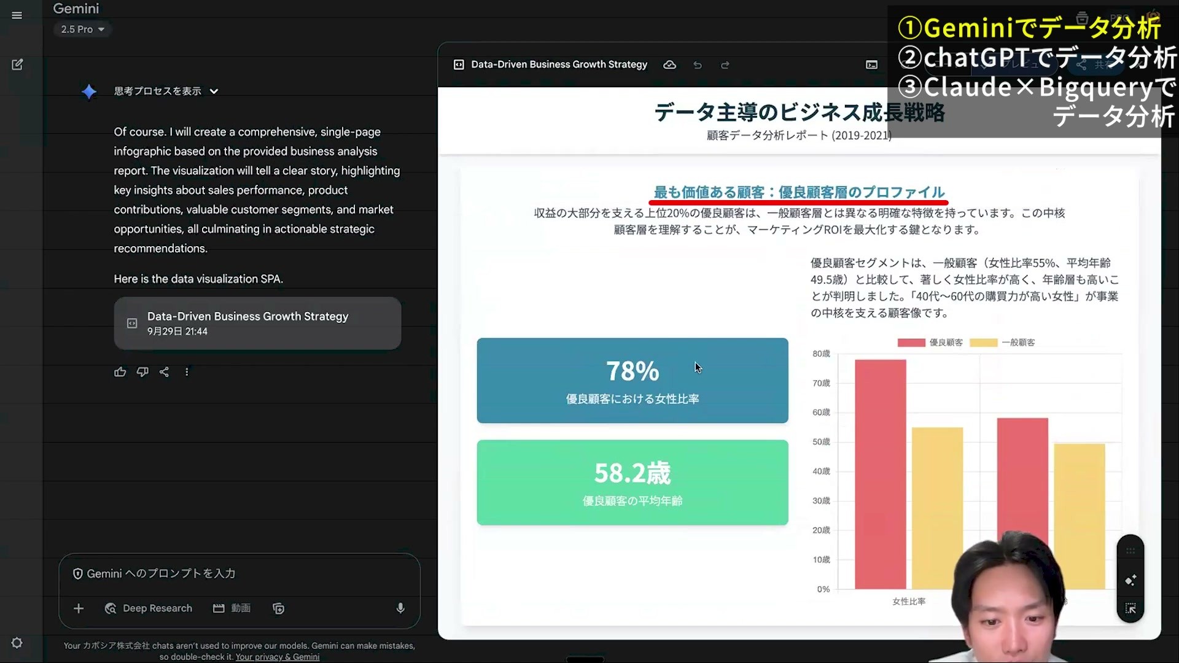Toggle the 優良顧客 legend red swatch
Screen dimensions: 1179x663
911,343
